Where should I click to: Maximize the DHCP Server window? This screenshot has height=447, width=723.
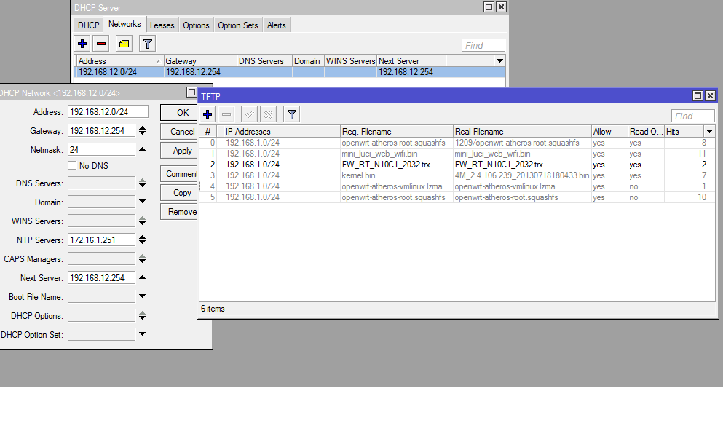pyautogui.click(x=489, y=7)
